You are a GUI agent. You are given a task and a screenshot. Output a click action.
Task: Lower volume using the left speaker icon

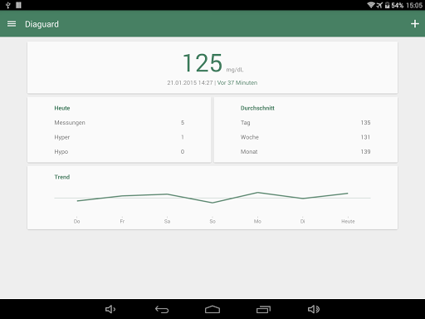click(110, 309)
